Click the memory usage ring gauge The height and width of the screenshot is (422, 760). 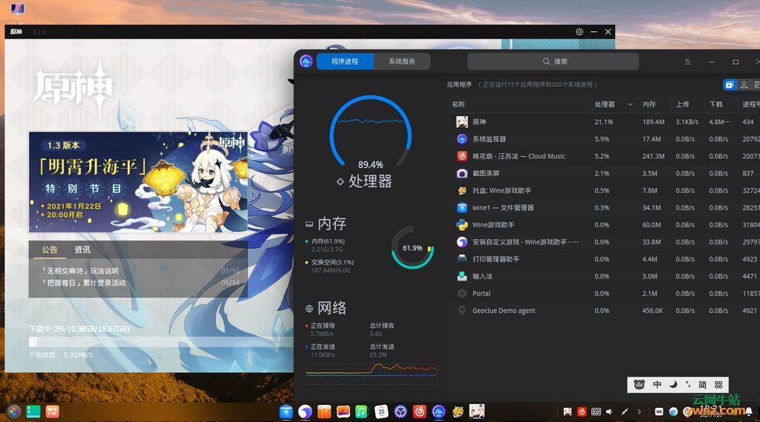coord(412,247)
